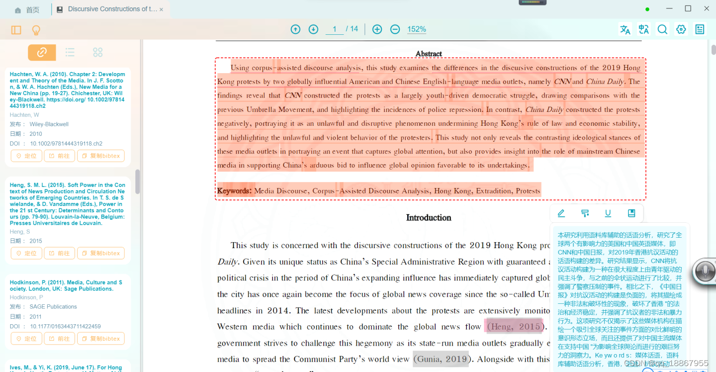
Task: Switch to thumbnails grid tab
Action: click(97, 52)
